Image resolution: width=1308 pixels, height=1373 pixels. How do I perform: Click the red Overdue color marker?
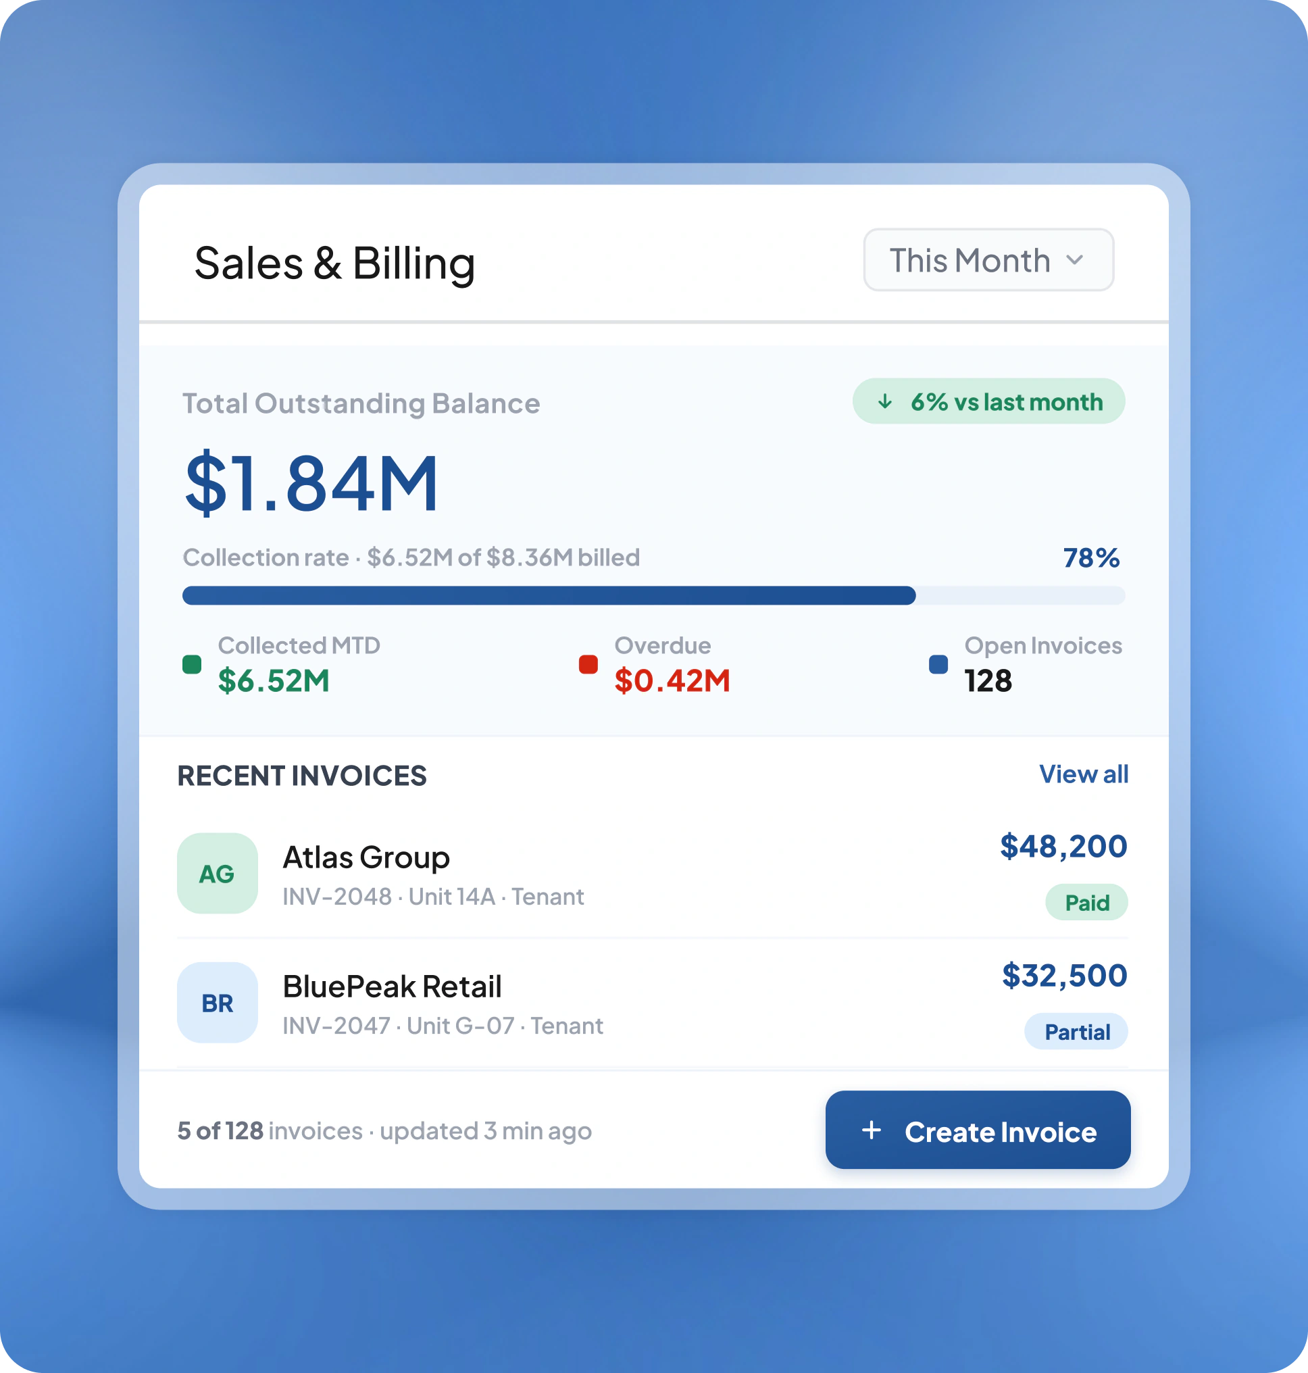pyautogui.click(x=588, y=664)
